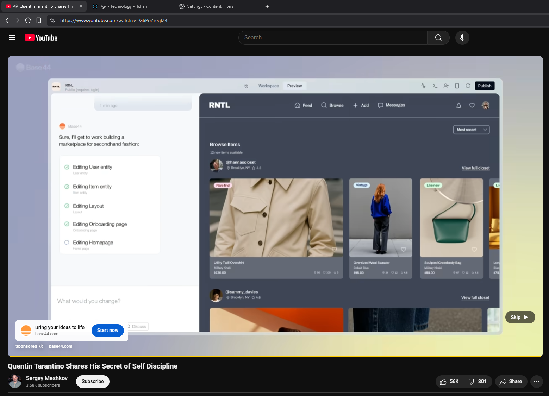
Task: Open base44.com link beside Sponsored
Action: tap(61, 346)
